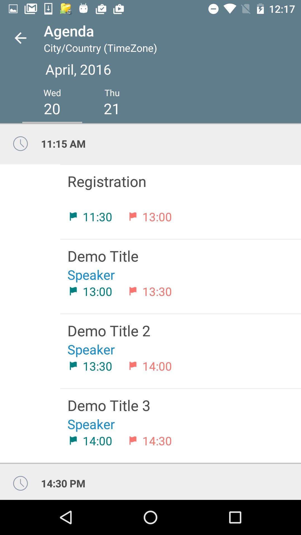The width and height of the screenshot is (301, 535).
Task: Tap the Android home navigation button
Action: coord(151,517)
